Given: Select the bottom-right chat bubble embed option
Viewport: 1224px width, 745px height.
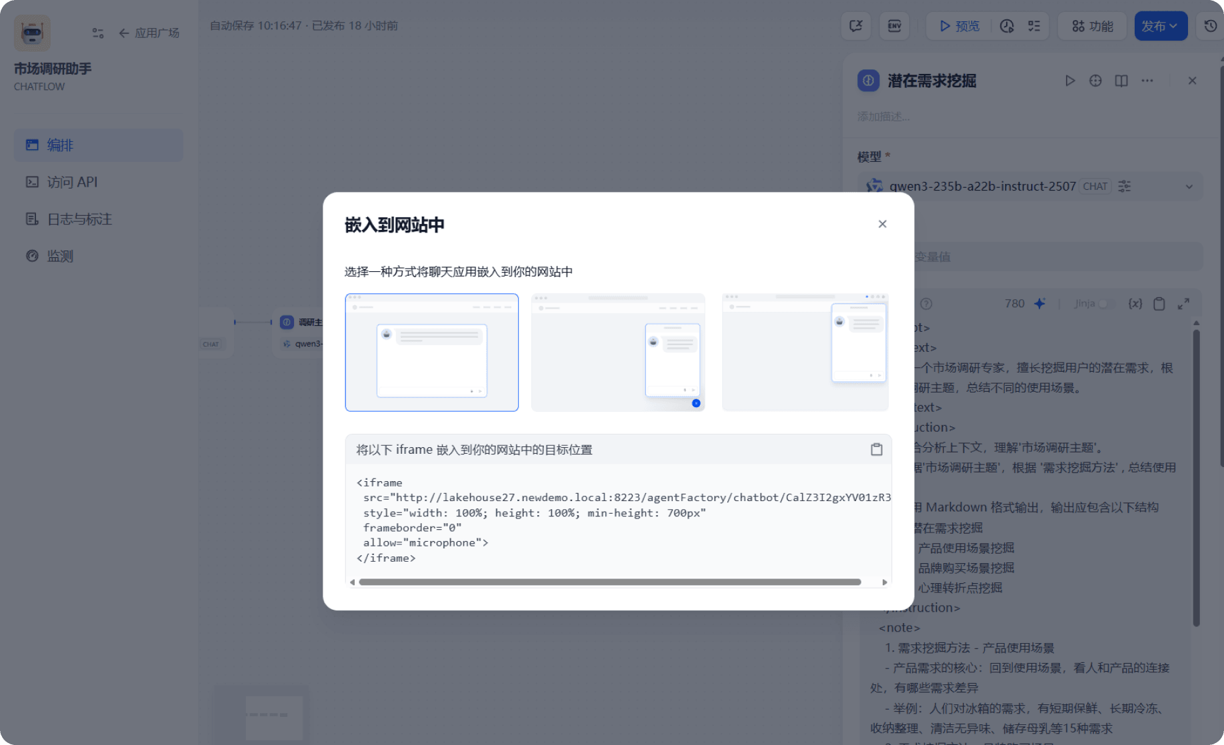Looking at the screenshot, I should pyautogui.click(x=617, y=353).
